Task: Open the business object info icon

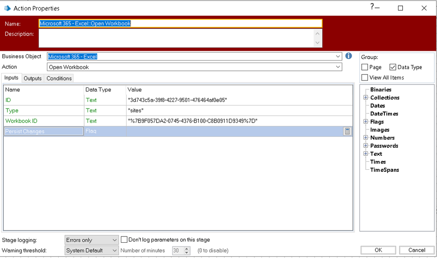Action: pyautogui.click(x=349, y=56)
